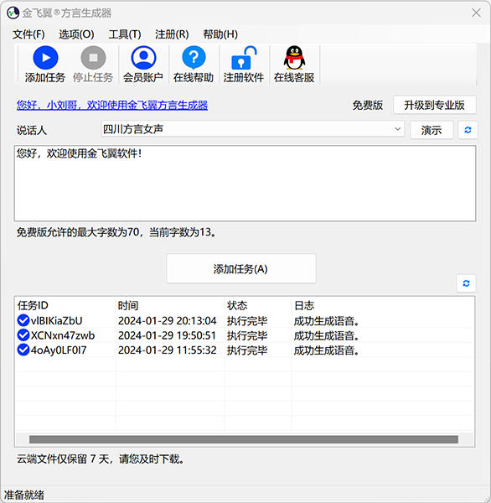Click the 准备就绪 status bar text
This screenshot has height=503, width=491.
[x=24, y=495]
